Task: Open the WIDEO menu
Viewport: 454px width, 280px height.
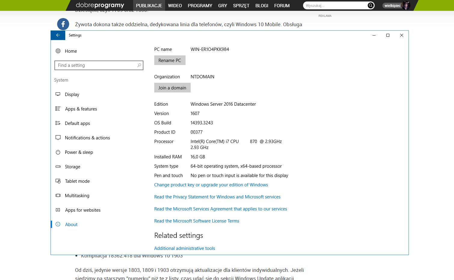Action: pyautogui.click(x=175, y=5)
